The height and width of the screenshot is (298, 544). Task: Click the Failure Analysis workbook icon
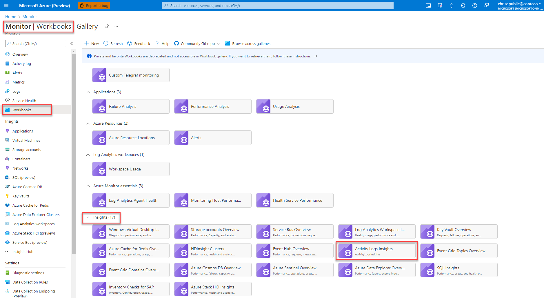pyautogui.click(x=99, y=106)
